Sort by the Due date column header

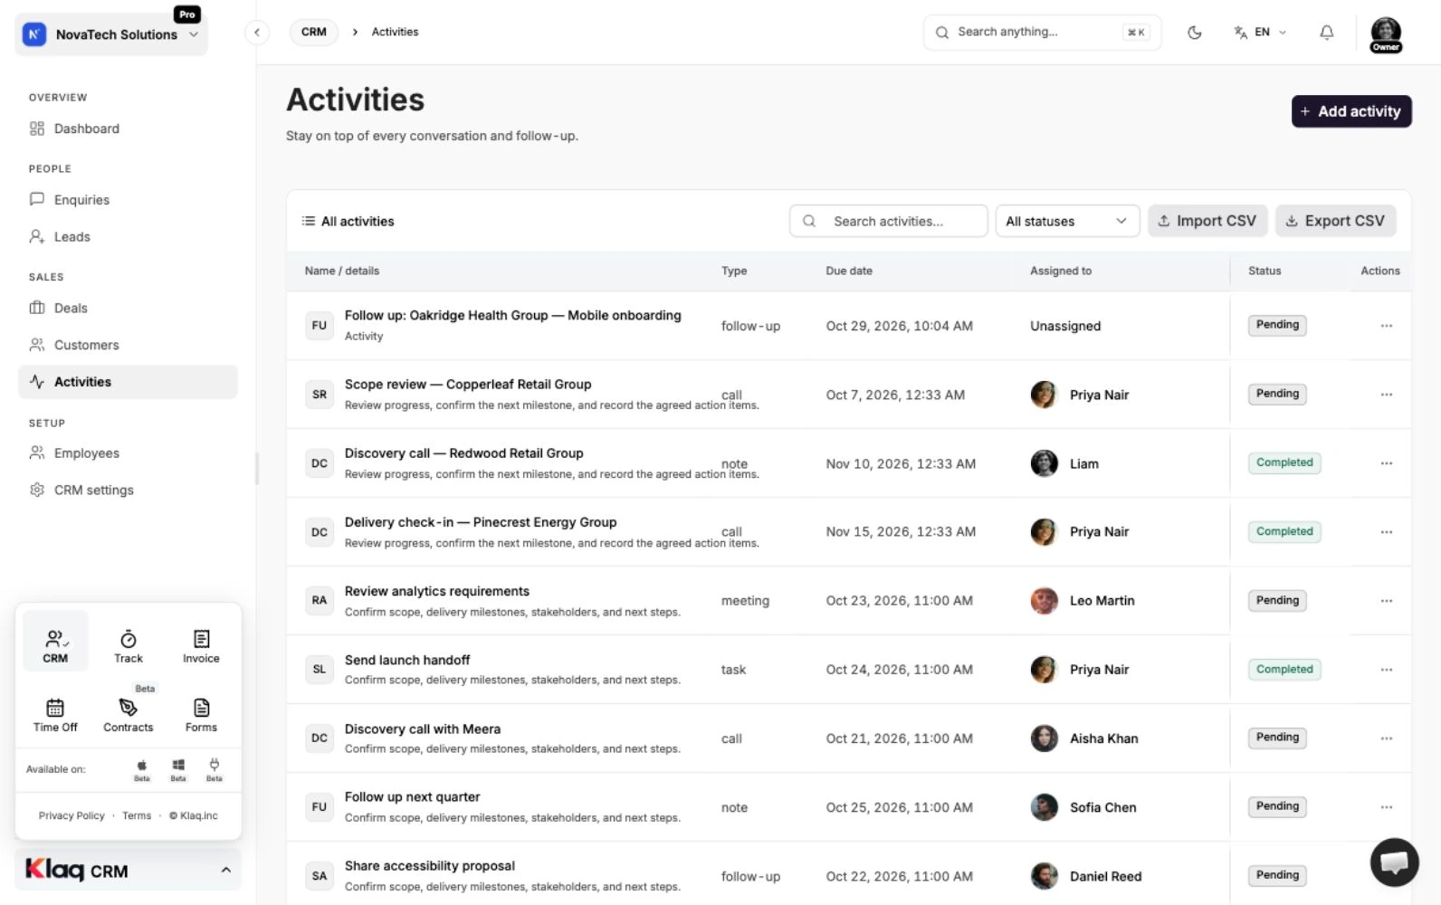click(x=849, y=271)
